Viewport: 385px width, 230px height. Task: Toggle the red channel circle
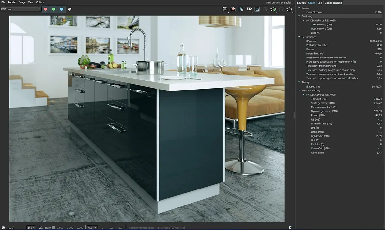point(46,9)
